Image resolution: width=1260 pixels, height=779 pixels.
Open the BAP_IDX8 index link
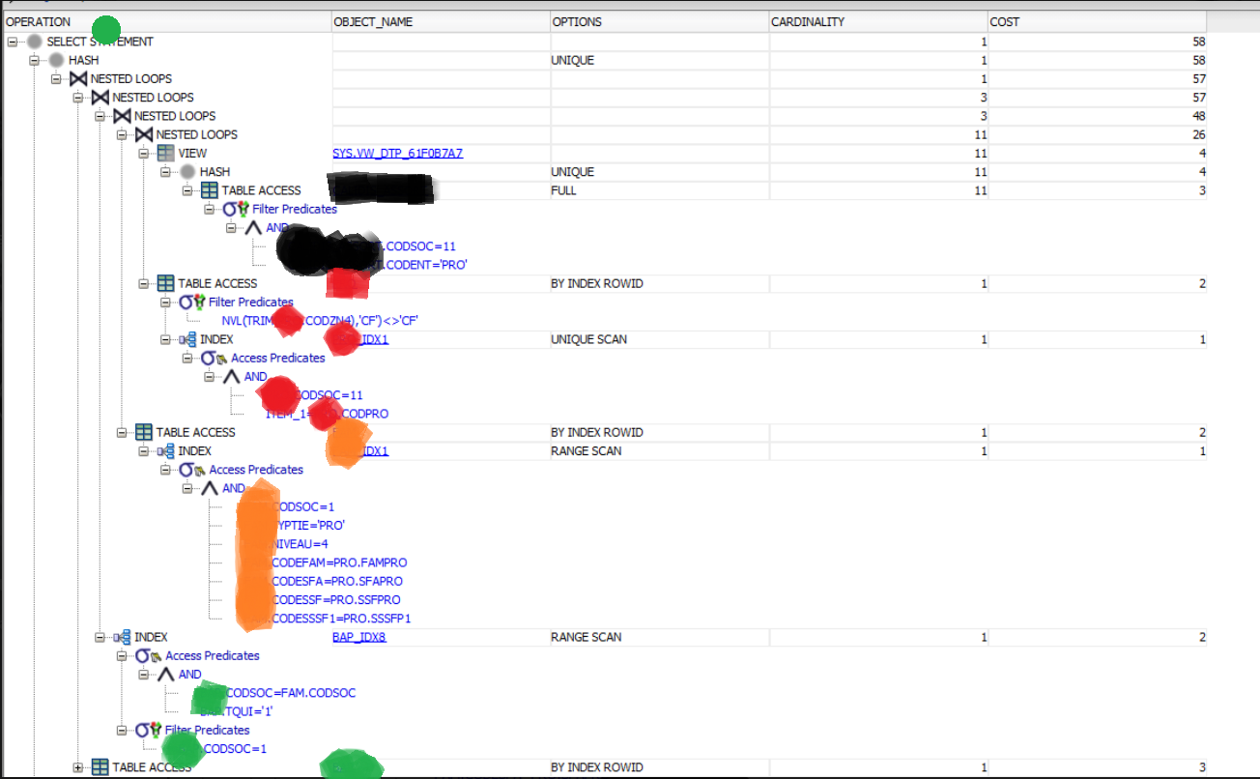[x=359, y=637]
